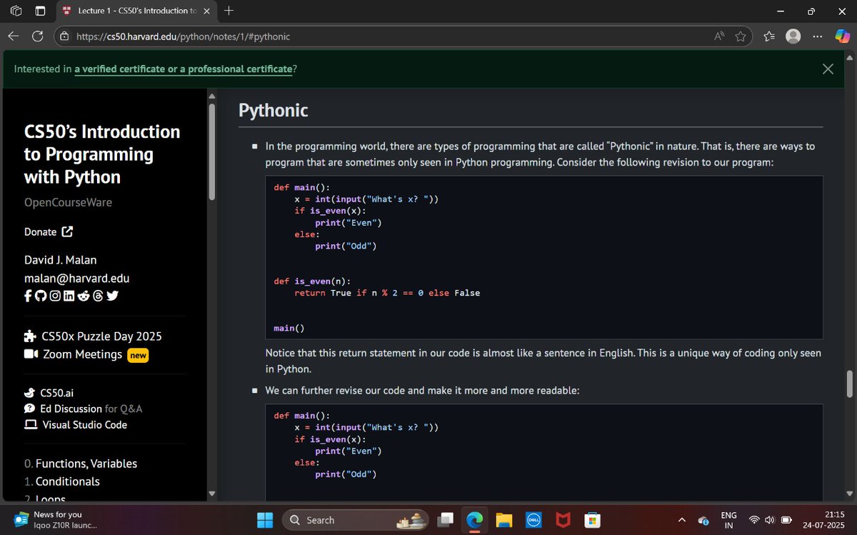Click the taskbar Search box
The width and height of the screenshot is (857, 535).
tap(356, 520)
